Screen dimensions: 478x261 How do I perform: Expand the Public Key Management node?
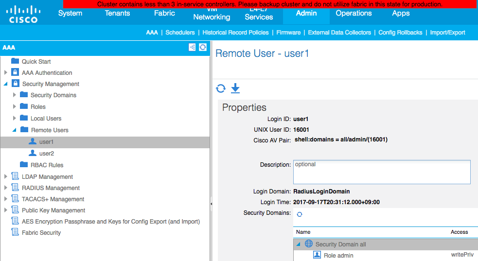[x=5, y=210]
